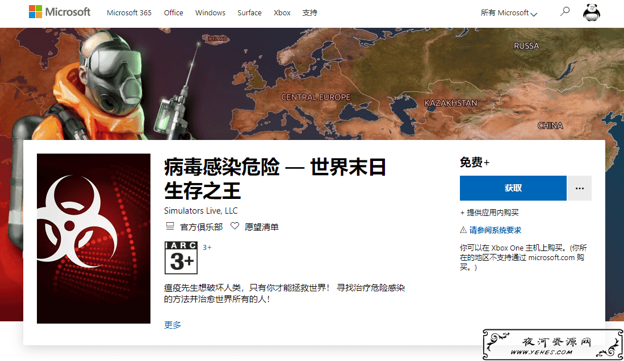
Task: Open the more options ellipsis button
Action: [579, 188]
